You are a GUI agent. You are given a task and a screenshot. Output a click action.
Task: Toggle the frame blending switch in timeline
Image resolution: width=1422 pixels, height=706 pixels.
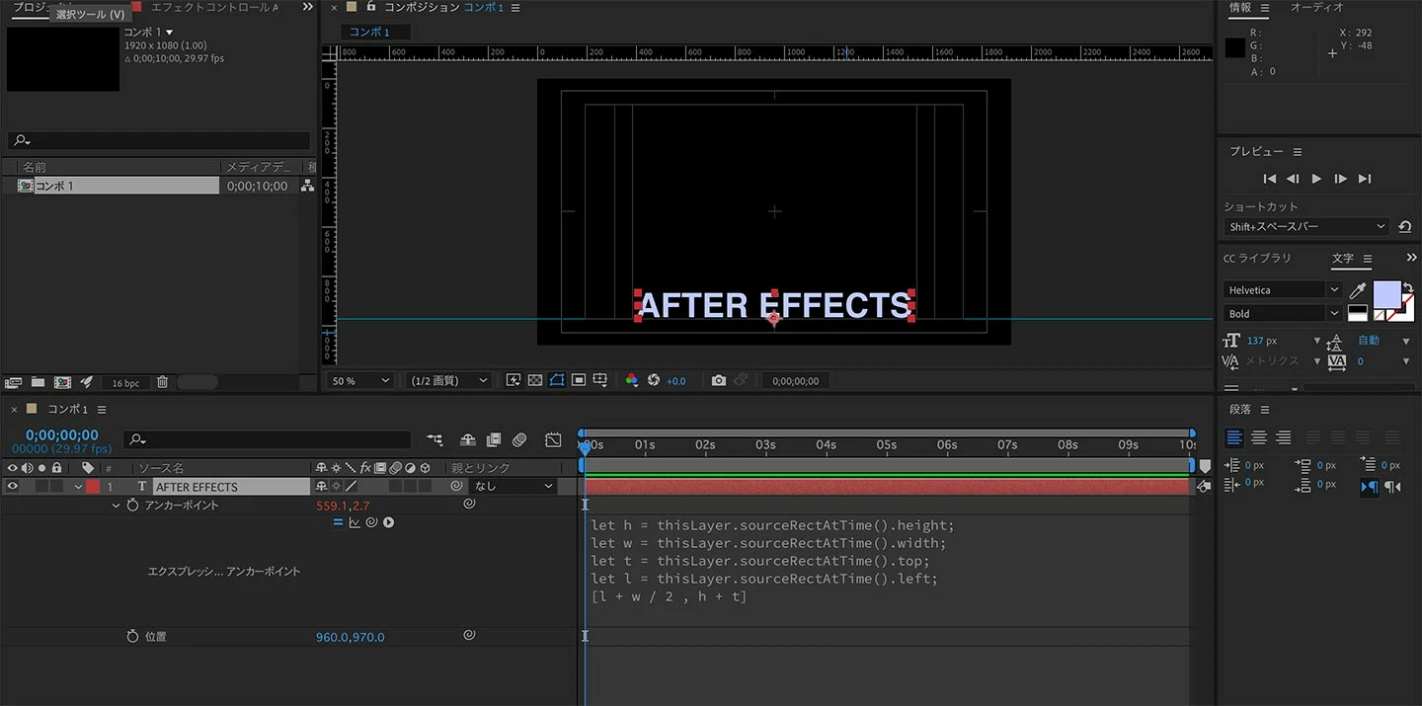coord(494,439)
